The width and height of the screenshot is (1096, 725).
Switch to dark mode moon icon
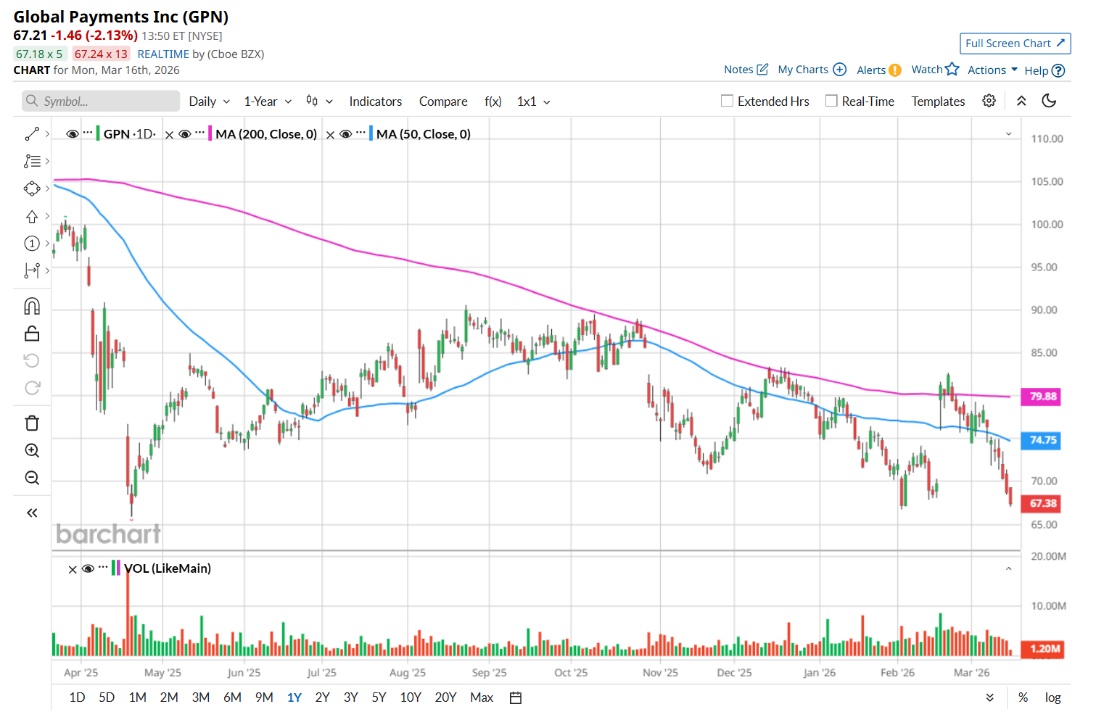[1049, 101]
